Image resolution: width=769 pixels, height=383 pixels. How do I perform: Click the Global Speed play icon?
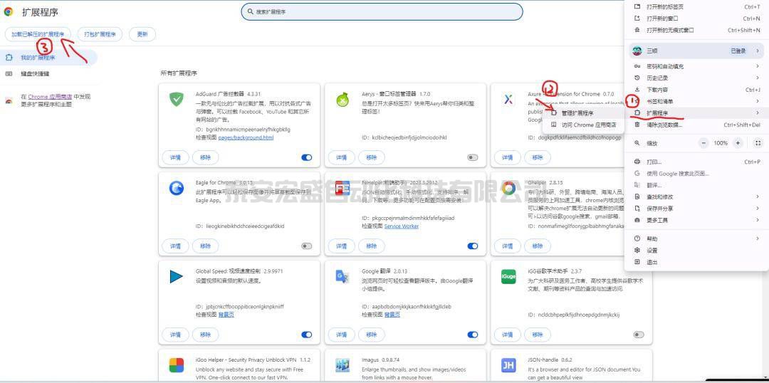point(177,277)
